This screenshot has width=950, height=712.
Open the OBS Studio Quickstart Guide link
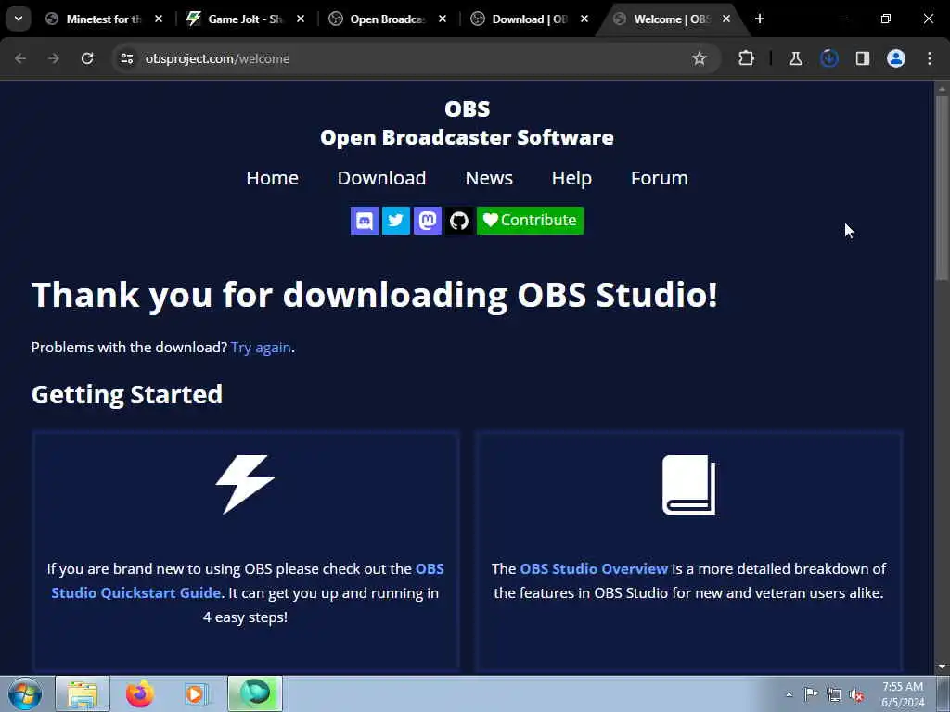click(x=247, y=580)
